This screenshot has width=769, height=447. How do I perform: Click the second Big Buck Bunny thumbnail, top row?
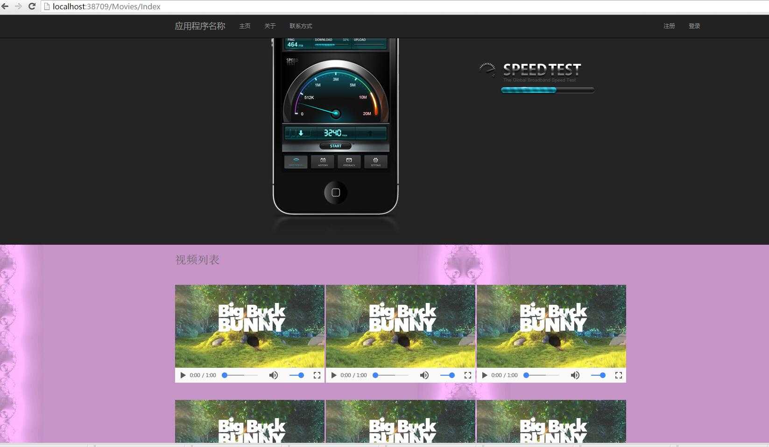(x=401, y=326)
